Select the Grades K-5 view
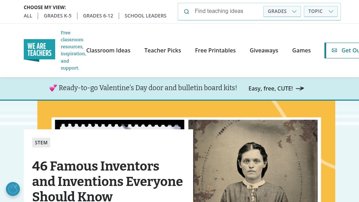This screenshot has height=202, width=359. (58, 16)
